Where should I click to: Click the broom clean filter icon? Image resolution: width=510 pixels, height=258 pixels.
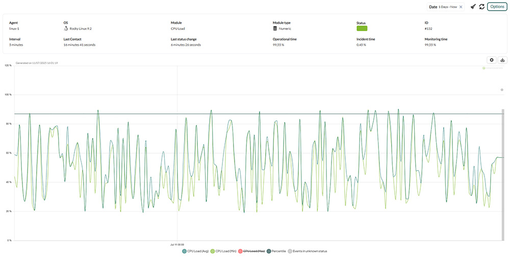473,7
